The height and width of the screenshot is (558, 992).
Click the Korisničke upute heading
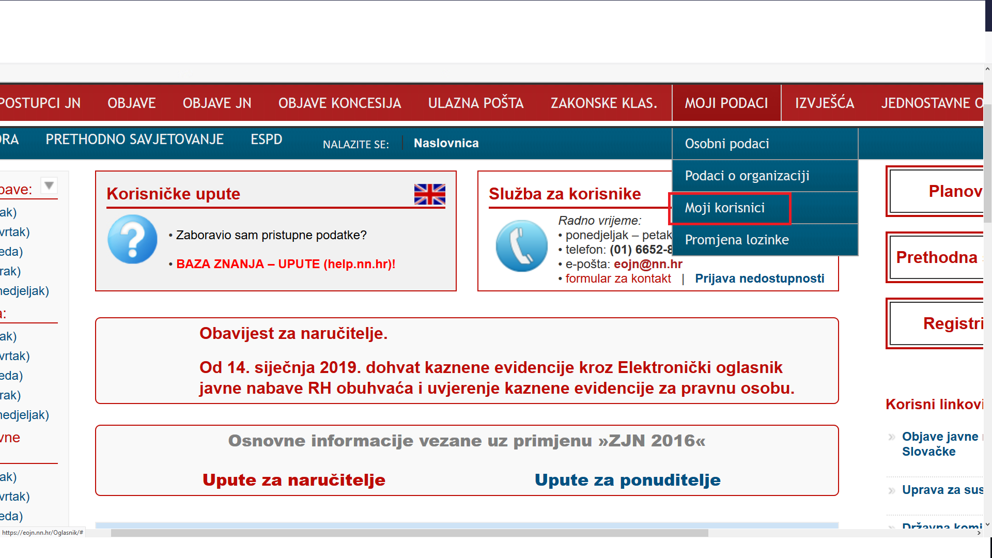173,194
